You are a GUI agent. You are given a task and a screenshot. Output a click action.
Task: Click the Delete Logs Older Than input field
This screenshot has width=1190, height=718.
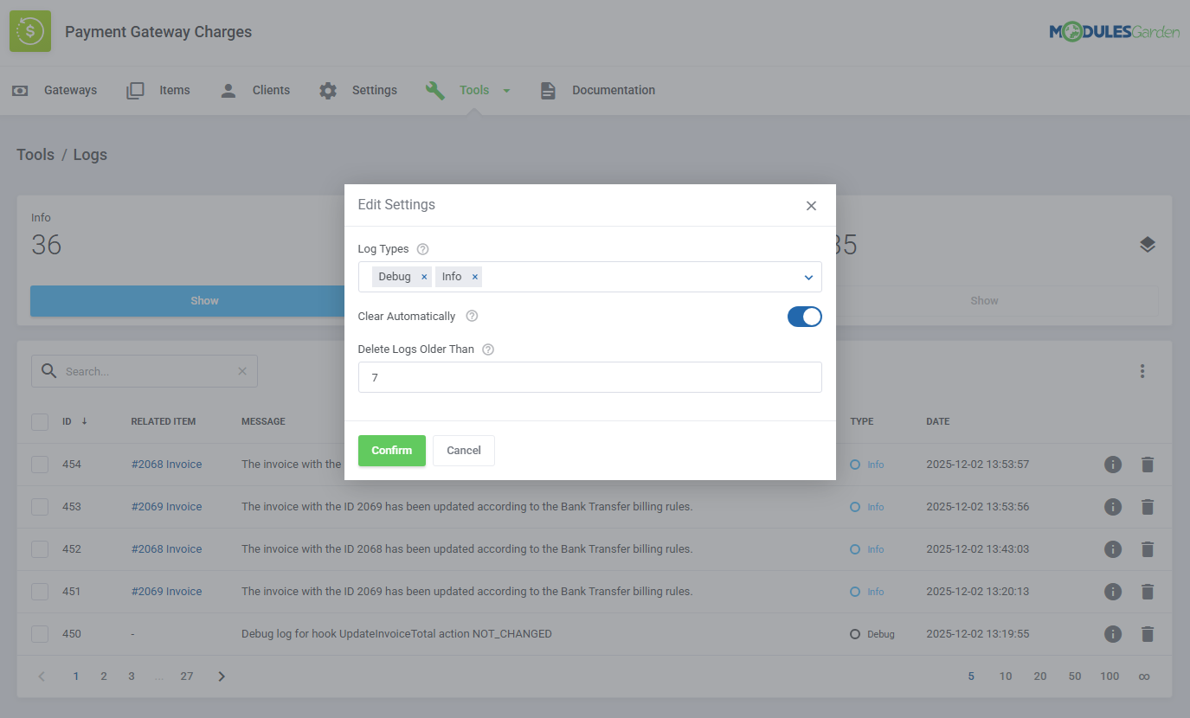(590, 377)
